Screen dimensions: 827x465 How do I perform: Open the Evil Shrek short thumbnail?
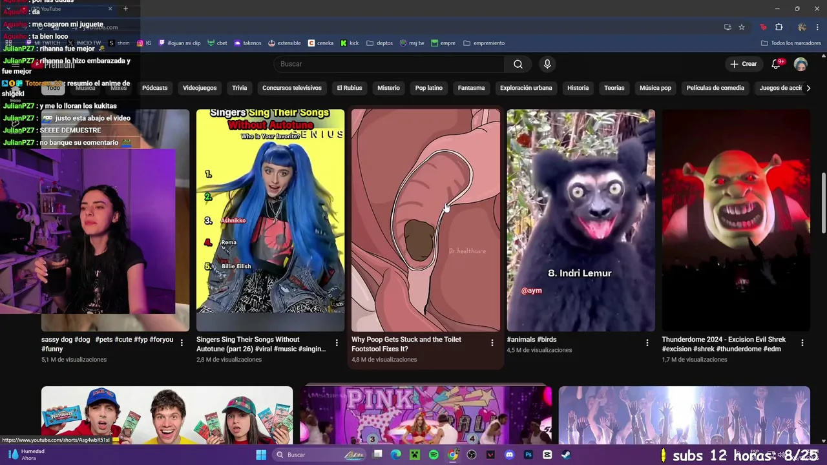click(736, 220)
